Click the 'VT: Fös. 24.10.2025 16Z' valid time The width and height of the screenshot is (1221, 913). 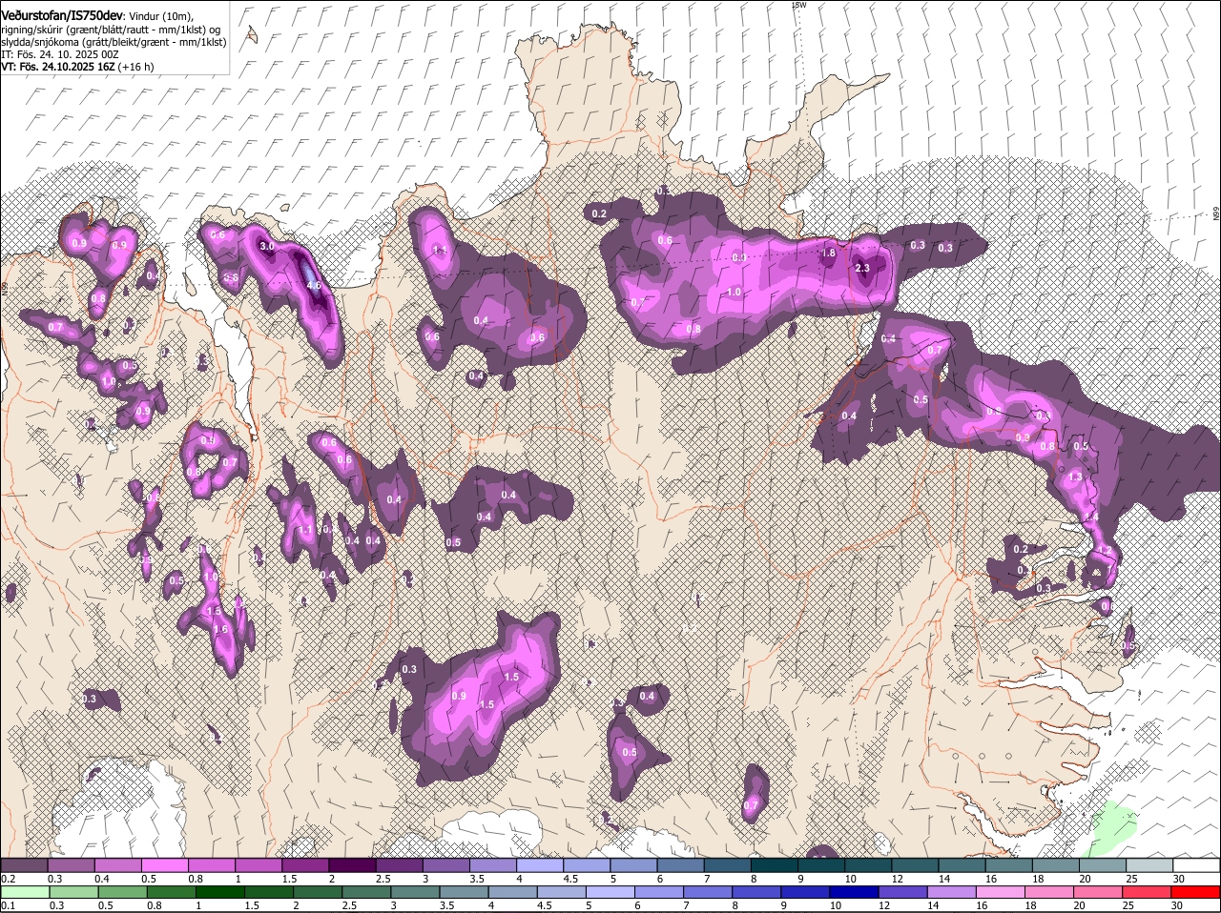pyautogui.click(x=58, y=67)
